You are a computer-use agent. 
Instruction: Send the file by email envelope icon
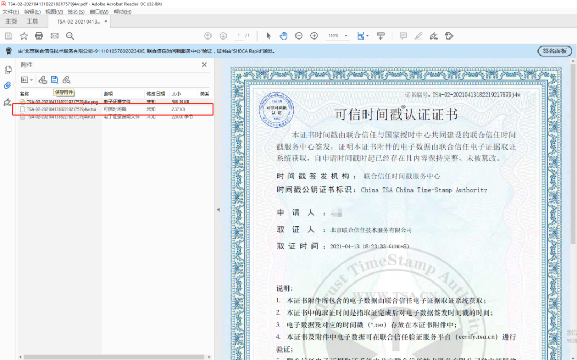54,36
